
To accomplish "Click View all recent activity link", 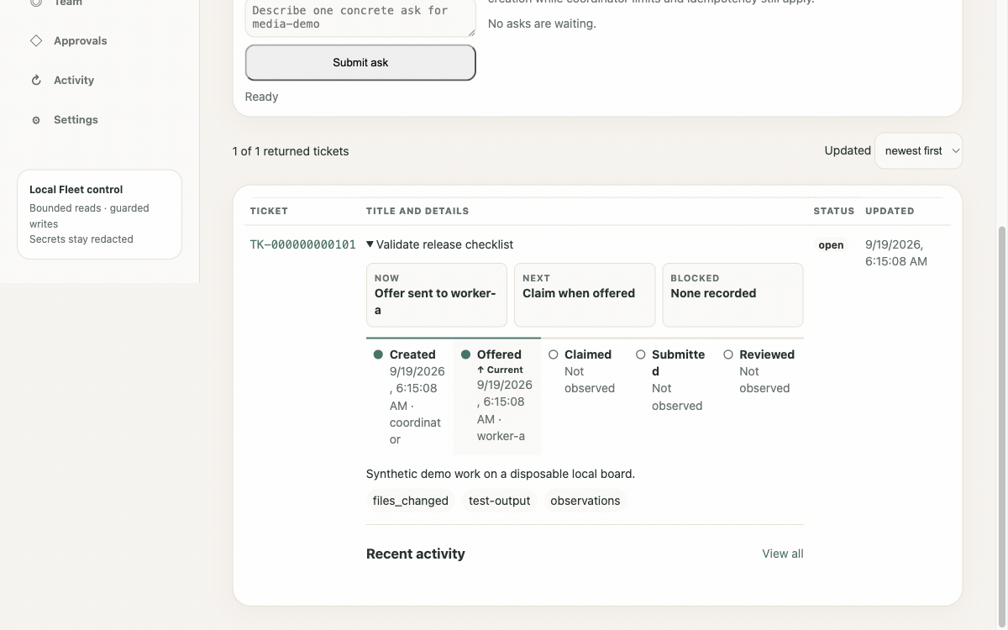I will pyautogui.click(x=783, y=554).
